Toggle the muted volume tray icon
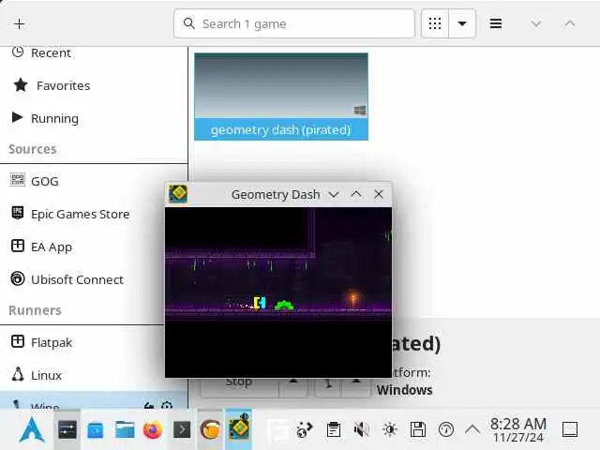Image resolution: width=600 pixels, height=450 pixels. coord(361,429)
